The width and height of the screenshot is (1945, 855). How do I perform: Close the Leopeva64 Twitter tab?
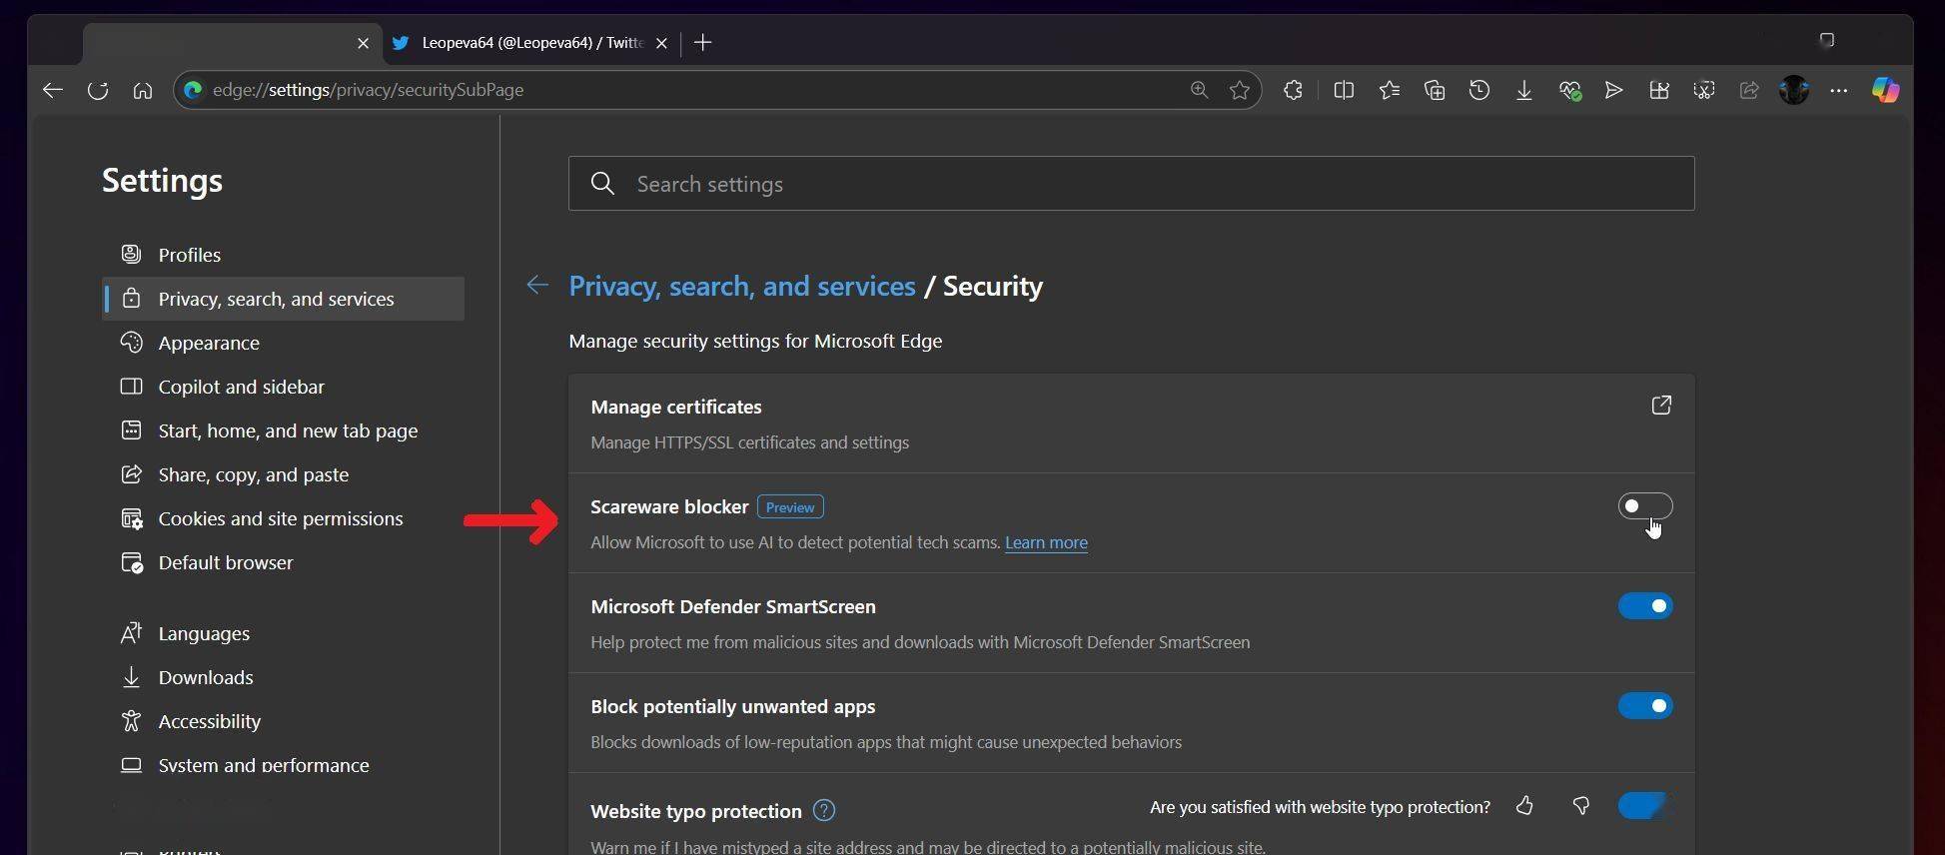pyautogui.click(x=661, y=43)
